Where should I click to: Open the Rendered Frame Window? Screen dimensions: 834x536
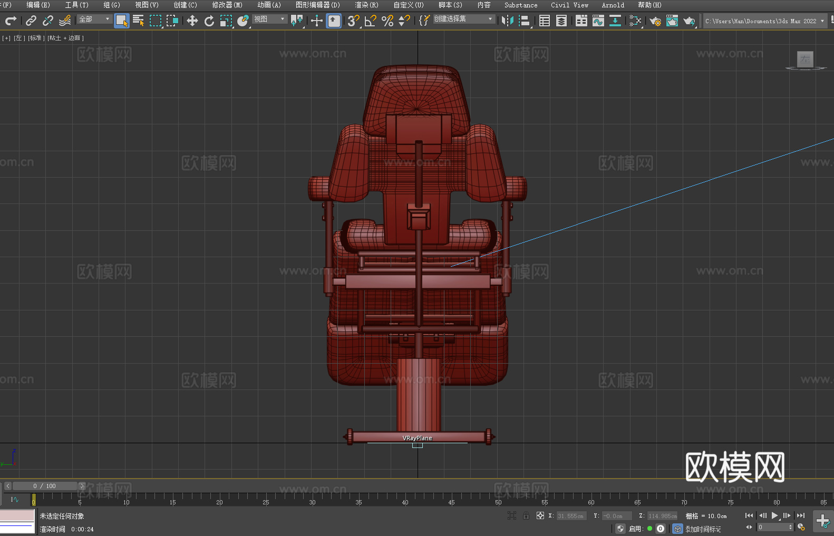coord(672,21)
